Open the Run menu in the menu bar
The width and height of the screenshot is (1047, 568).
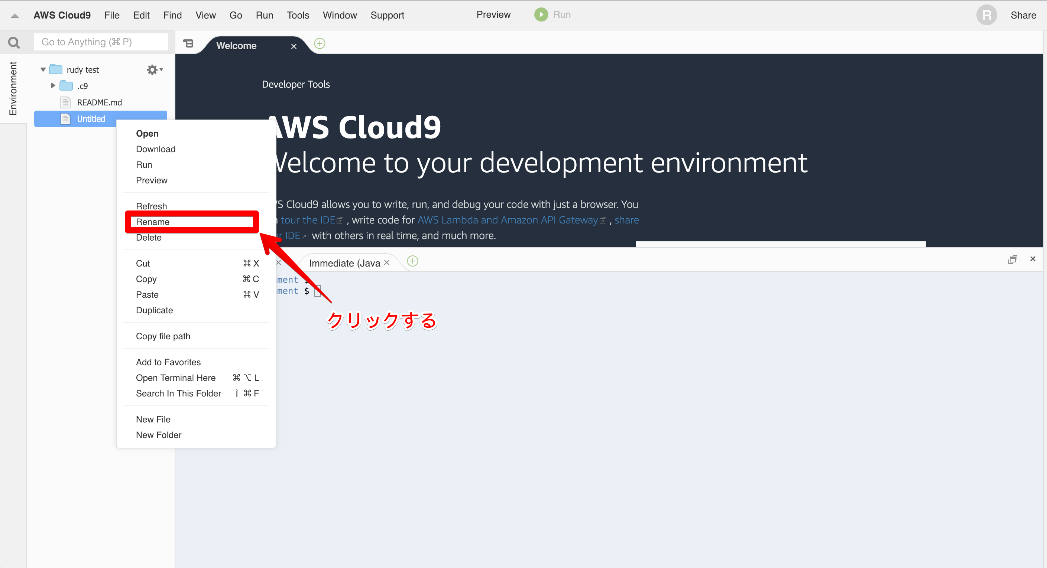point(265,16)
